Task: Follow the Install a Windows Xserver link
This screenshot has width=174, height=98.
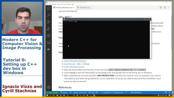Action: click(74, 67)
